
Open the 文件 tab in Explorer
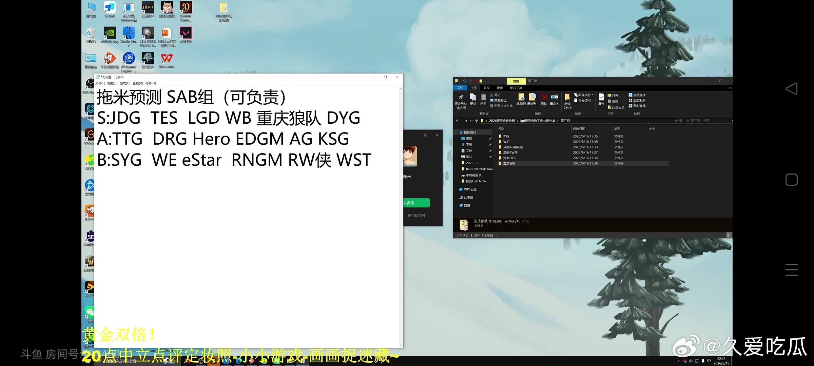pos(460,88)
